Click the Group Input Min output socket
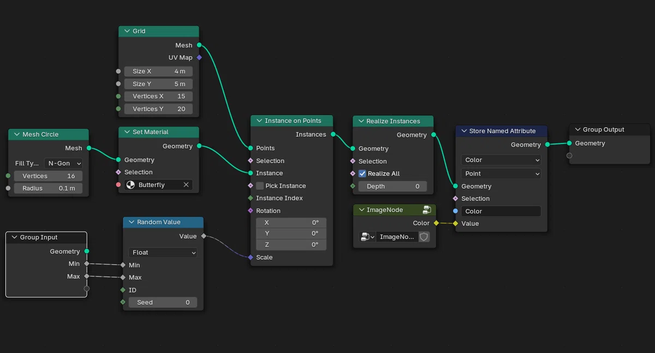This screenshot has height=353, width=655. [x=87, y=264]
